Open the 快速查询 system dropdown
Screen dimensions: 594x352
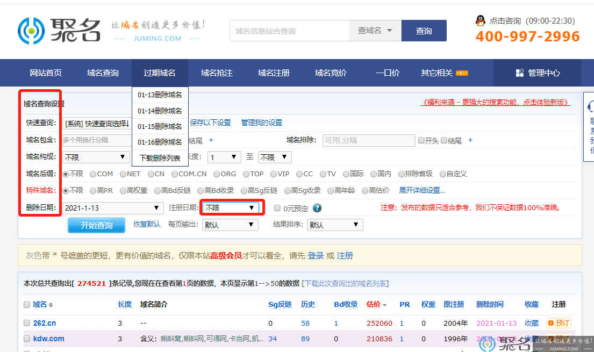tap(97, 124)
